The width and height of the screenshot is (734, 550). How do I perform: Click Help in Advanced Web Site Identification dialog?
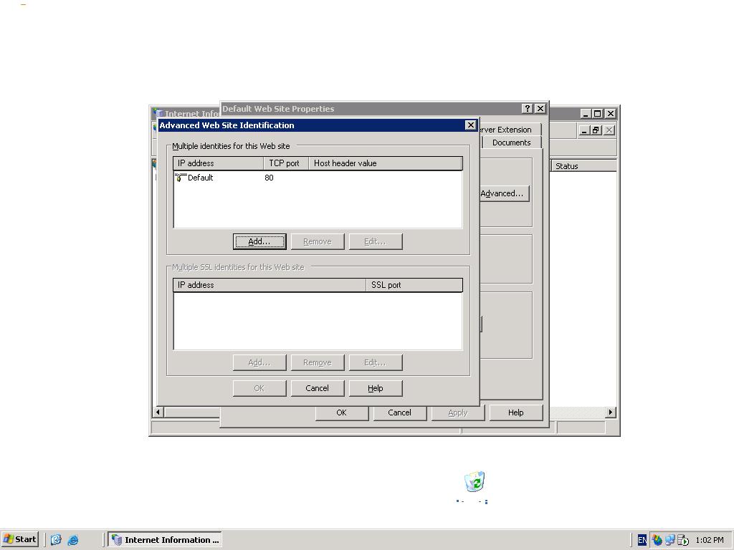pos(376,388)
